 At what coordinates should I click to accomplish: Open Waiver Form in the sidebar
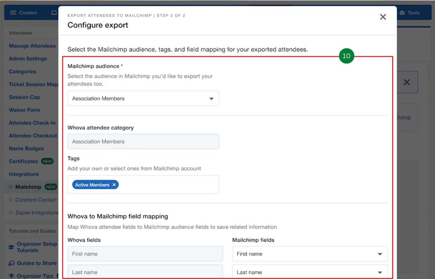pyautogui.click(x=25, y=110)
